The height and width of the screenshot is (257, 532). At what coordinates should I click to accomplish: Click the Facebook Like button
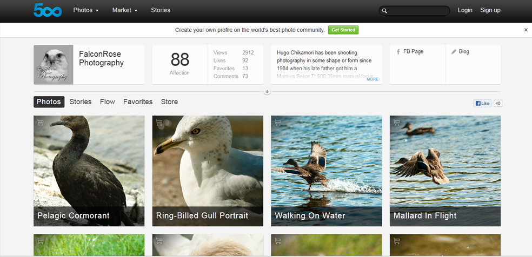(x=482, y=103)
